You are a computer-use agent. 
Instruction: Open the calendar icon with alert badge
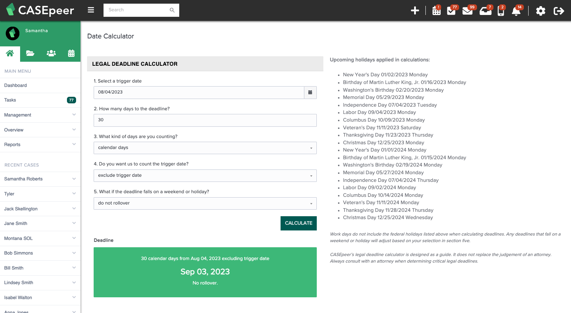point(436,11)
